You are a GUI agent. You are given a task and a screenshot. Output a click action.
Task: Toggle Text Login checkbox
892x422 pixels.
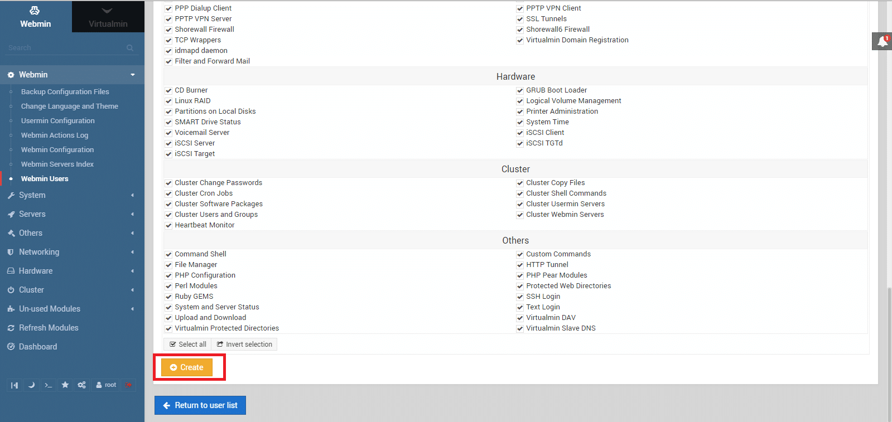[x=520, y=307]
